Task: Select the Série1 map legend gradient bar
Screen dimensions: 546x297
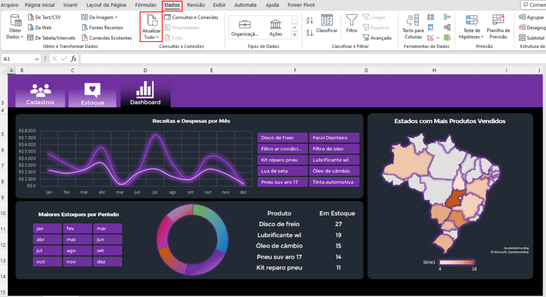Action: click(x=457, y=262)
